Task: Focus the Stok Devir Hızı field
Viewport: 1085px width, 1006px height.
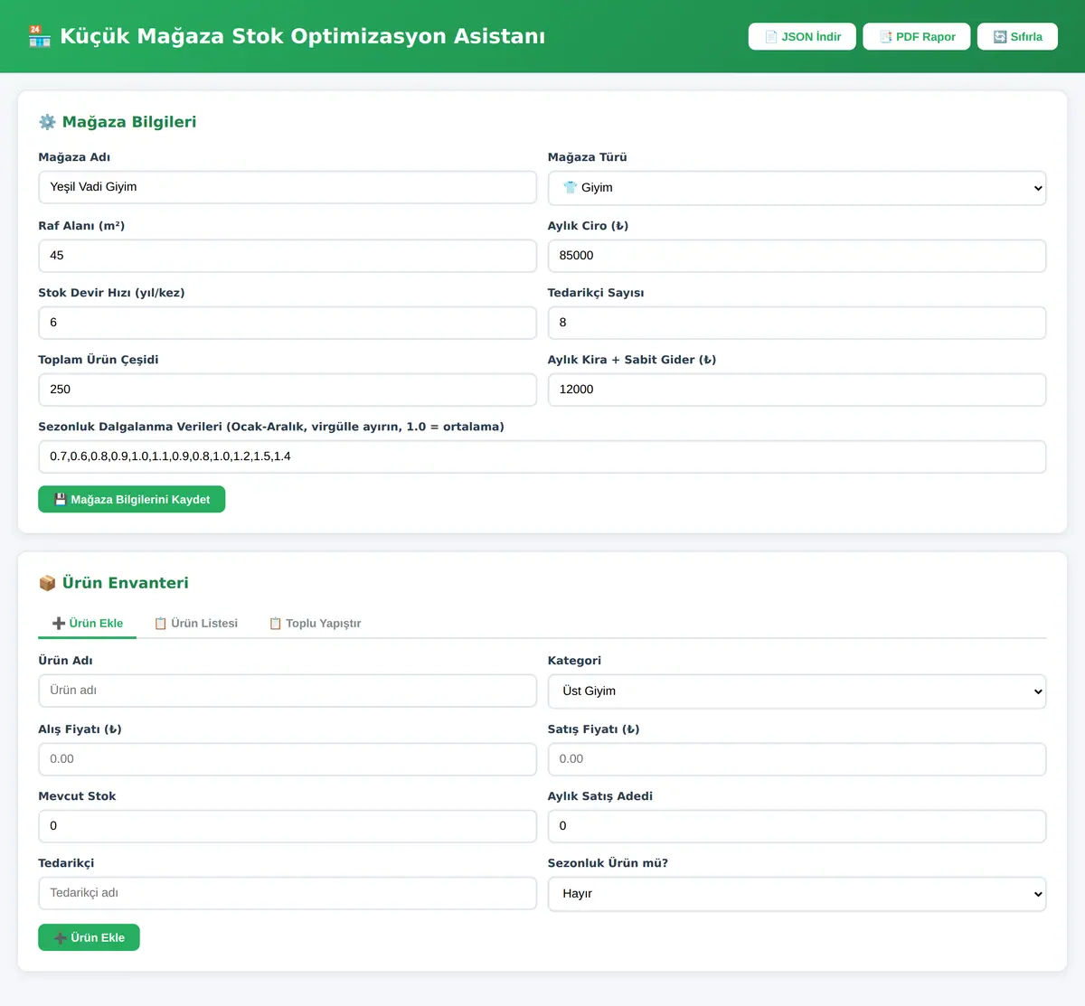Action: click(x=288, y=323)
